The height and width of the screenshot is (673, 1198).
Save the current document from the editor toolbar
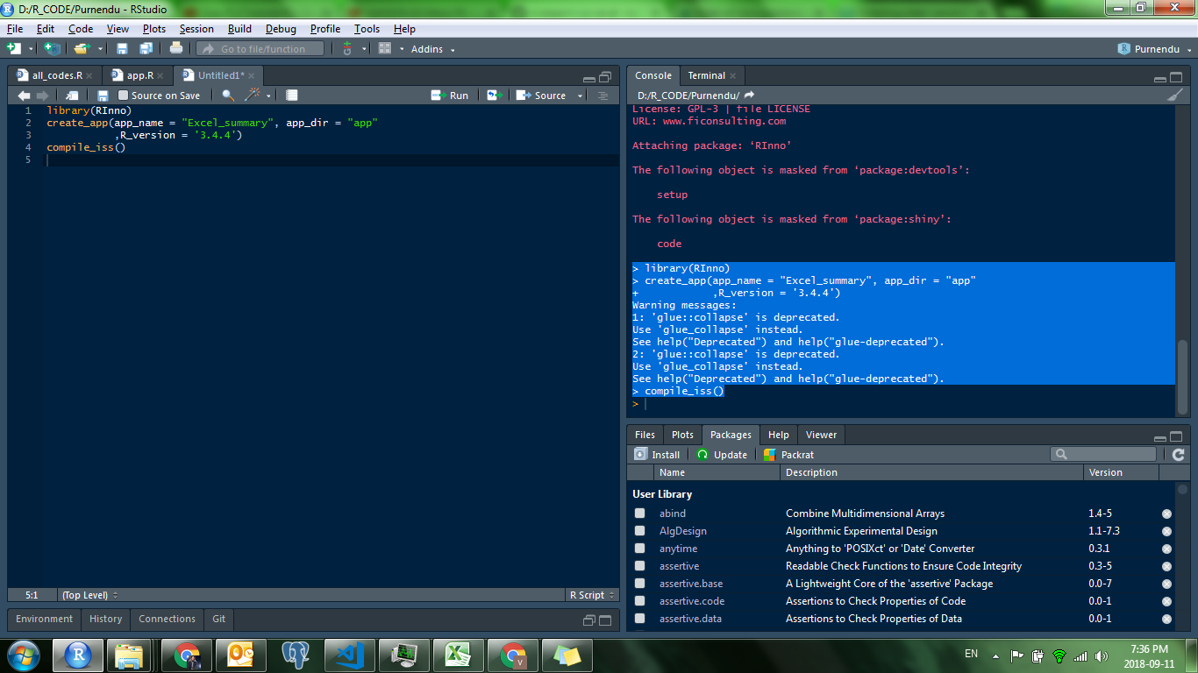[103, 96]
